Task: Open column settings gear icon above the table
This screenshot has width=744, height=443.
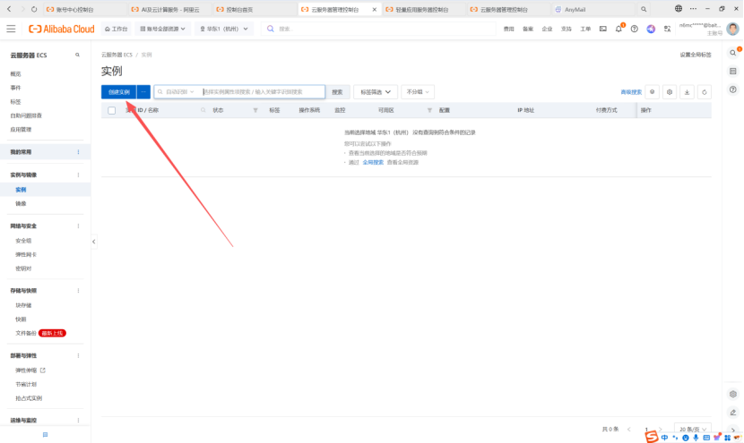Action: (669, 91)
